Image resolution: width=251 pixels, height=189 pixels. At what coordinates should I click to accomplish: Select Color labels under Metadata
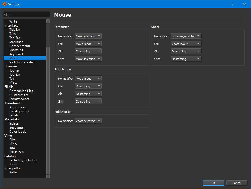18,132
